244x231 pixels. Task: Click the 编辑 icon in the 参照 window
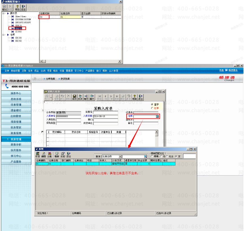[x=44, y=155]
